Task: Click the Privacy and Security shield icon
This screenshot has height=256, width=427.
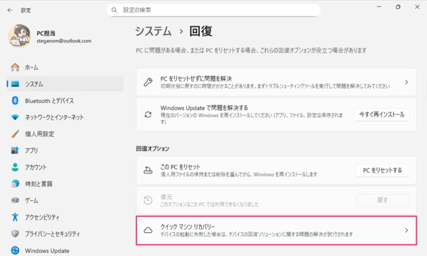Action: [x=15, y=233]
